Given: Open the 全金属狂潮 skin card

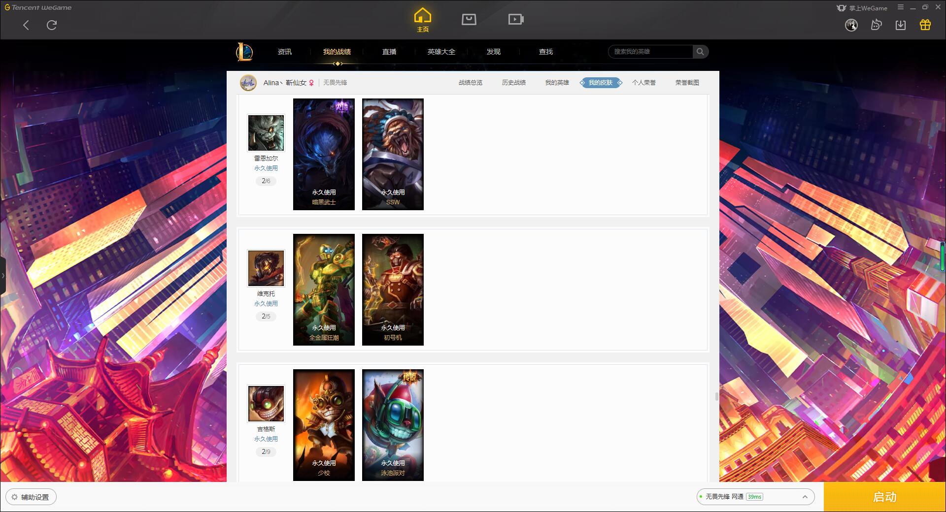Looking at the screenshot, I should click(324, 289).
